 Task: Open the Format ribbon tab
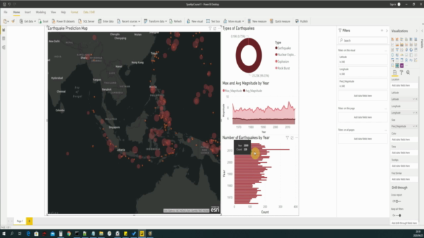click(74, 12)
